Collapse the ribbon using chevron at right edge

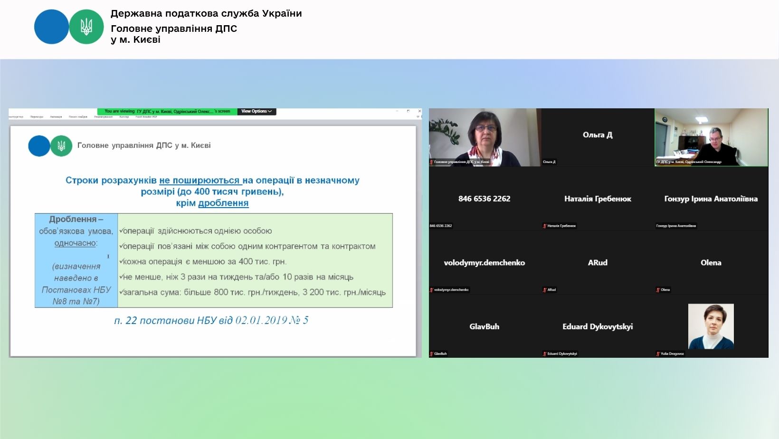(x=418, y=117)
